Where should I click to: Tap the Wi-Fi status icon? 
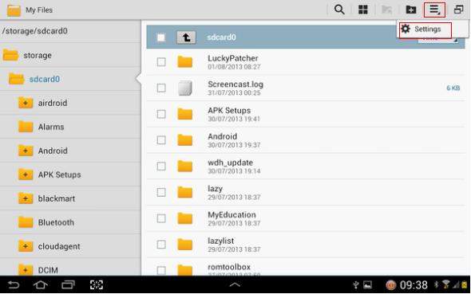(446, 284)
